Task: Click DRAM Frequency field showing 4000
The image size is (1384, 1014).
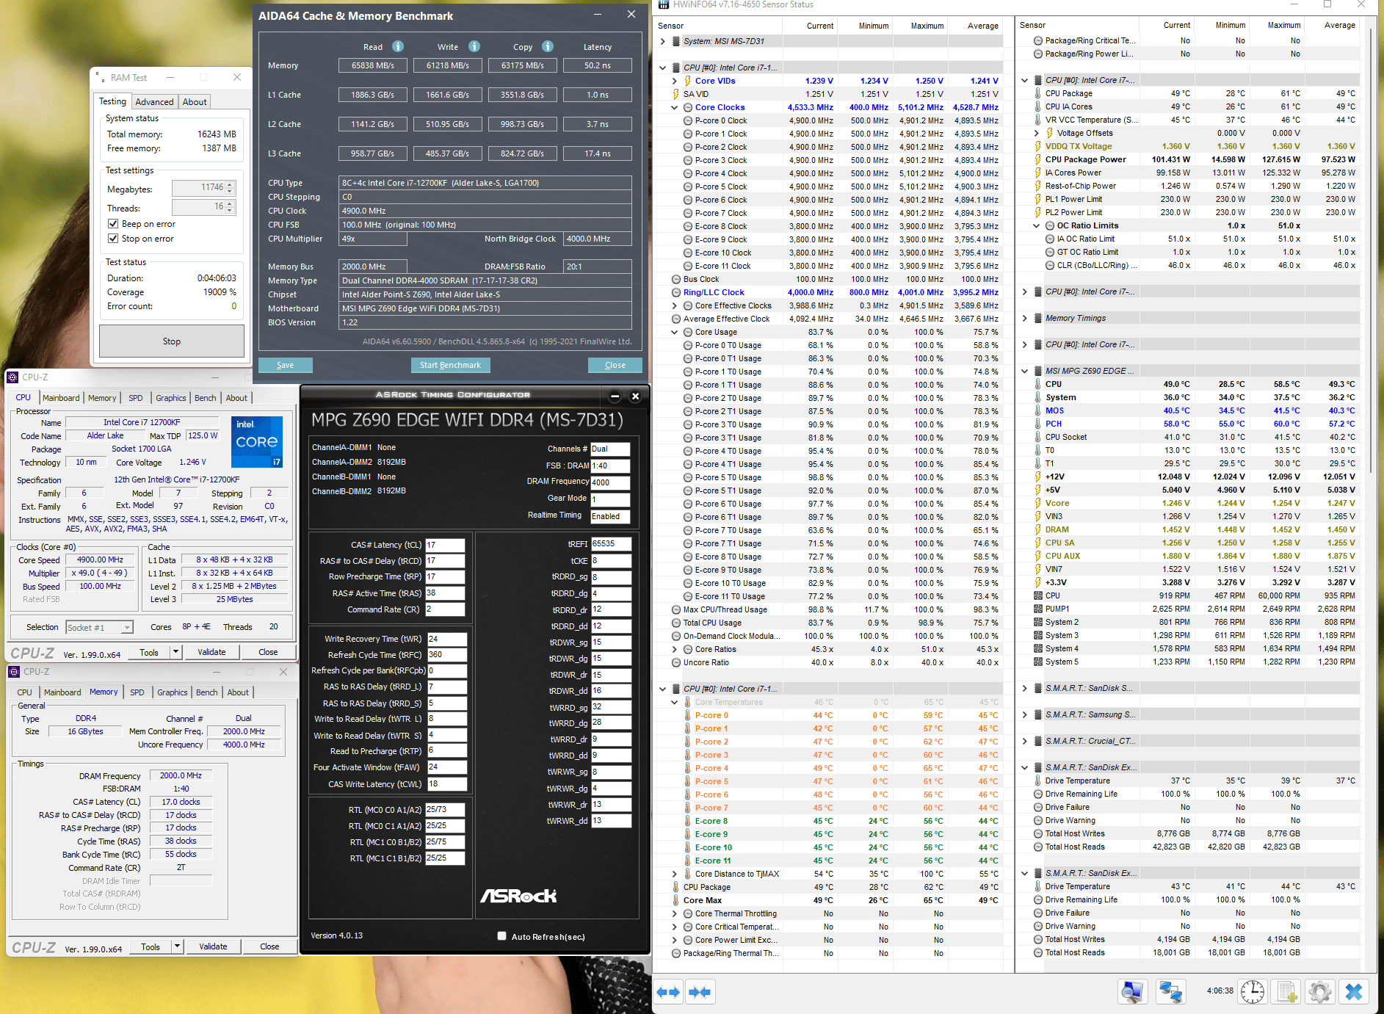Action: click(x=610, y=482)
